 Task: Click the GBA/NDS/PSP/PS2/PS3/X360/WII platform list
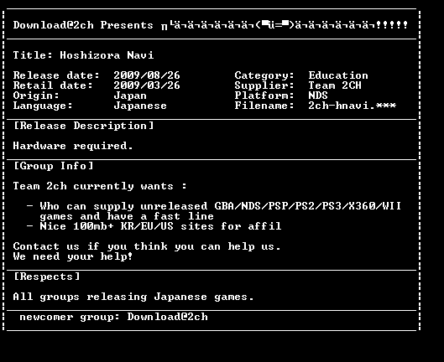pos(307,206)
